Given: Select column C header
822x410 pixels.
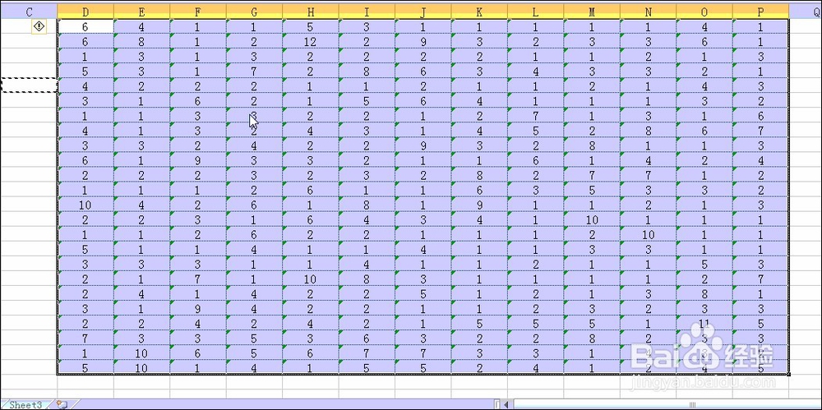Looking at the screenshot, I should tap(29, 12).
